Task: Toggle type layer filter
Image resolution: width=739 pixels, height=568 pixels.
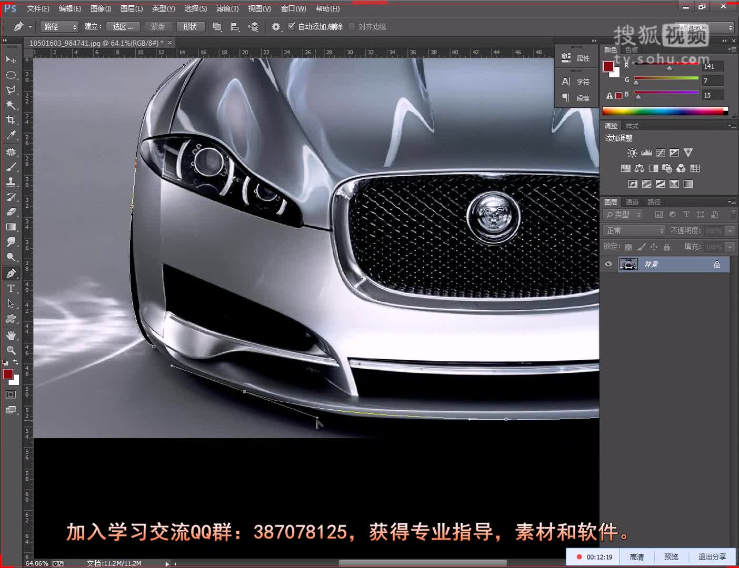Action: (x=686, y=215)
